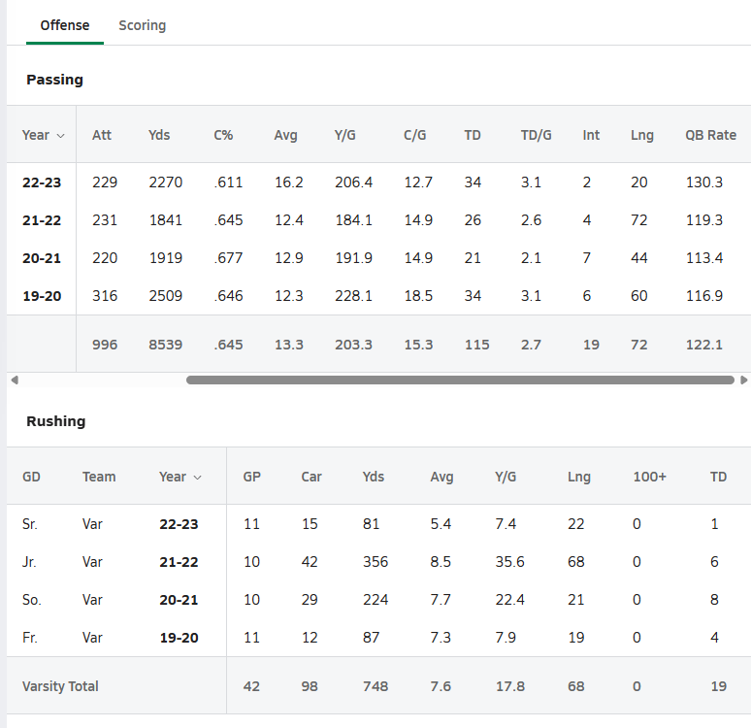The height and width of the screenshot is (728, 751).
Task: Sort Rushing table by GP column
Action: (252, 477)
